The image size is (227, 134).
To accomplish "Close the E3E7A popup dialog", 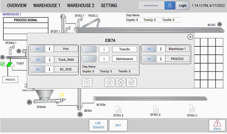I will 190,37.
